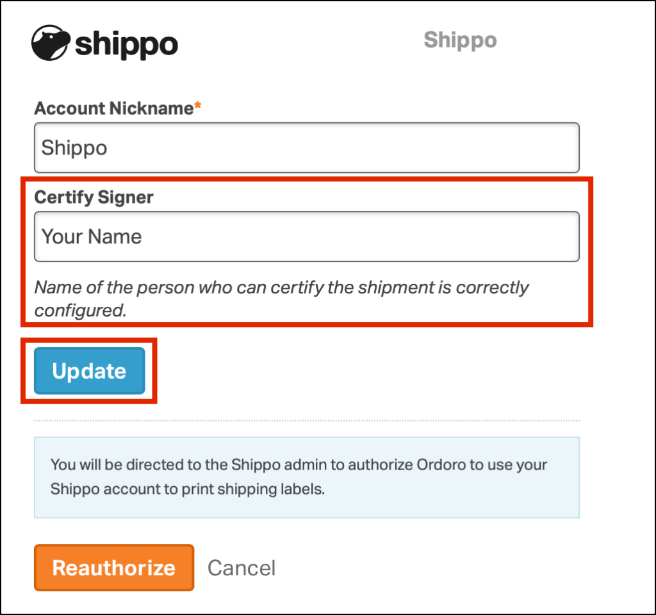Image resolution: width=656 pixels, height=615 pixels.
Task: Click the orange required asterisk
Action: point(198,106)
